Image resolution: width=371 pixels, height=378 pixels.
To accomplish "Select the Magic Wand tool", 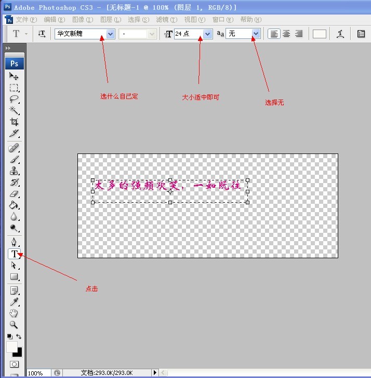I will pyautogui.click(x=14, y=110).
